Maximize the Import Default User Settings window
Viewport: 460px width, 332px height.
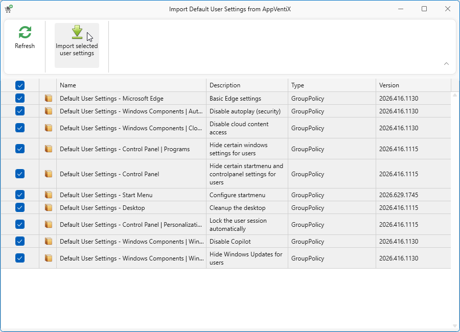[424, 9]
